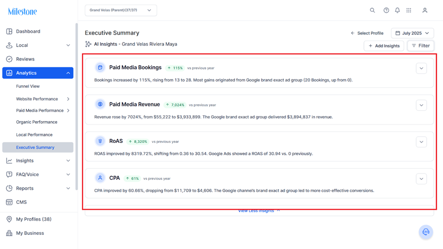
Task: Click the Milestone logo
Action: [22, 11]
